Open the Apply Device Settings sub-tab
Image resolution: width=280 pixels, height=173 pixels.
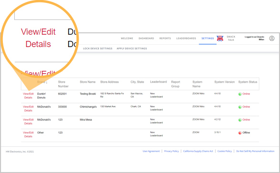click(132, 48)
